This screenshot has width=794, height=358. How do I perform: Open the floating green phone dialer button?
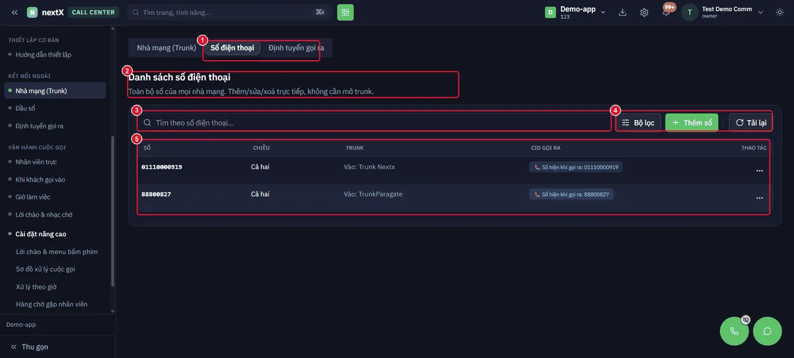734,331
